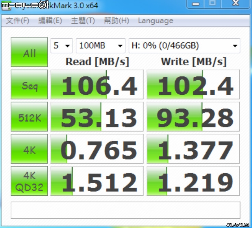Launch the 4K QD32 test
Screen dimensions: 252x228
pyautogui.click(x=29, y=181)
